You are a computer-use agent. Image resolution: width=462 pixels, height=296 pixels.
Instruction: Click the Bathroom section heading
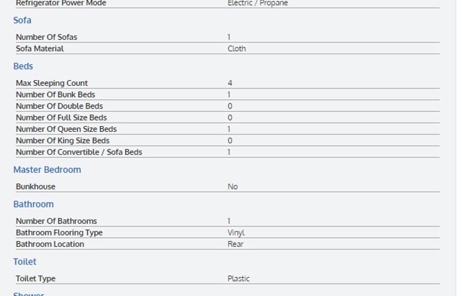pyautogui.click(x=33, y=204)
